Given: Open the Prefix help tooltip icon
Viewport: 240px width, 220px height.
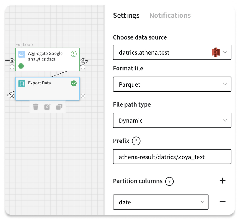Looking at the screenshot, I should [136, 141].
